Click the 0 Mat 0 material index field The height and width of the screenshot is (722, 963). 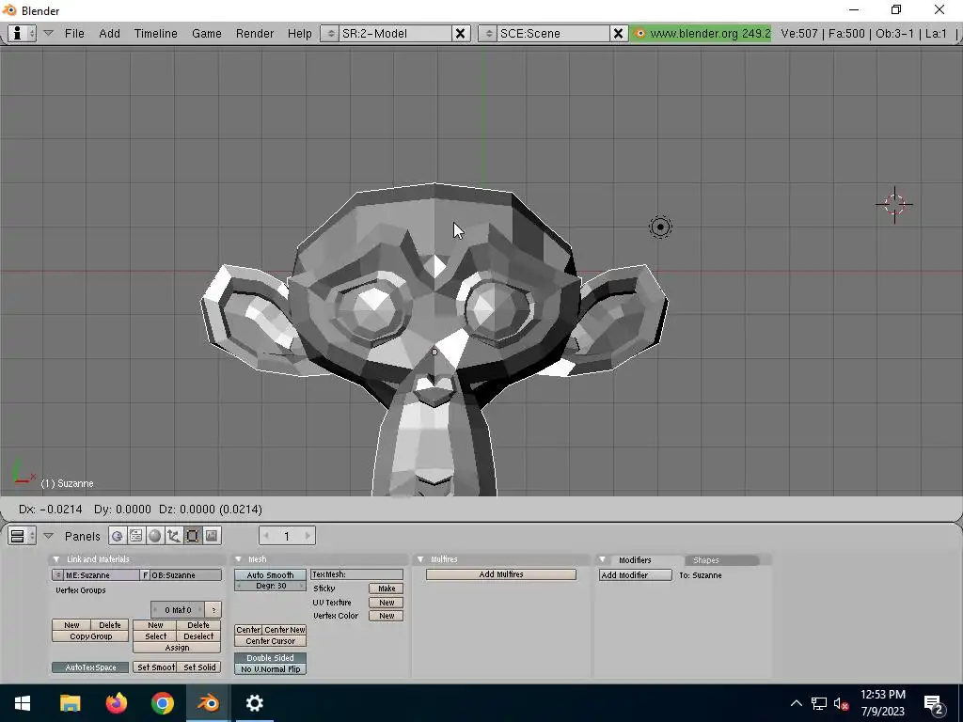(x=178, y=609)
